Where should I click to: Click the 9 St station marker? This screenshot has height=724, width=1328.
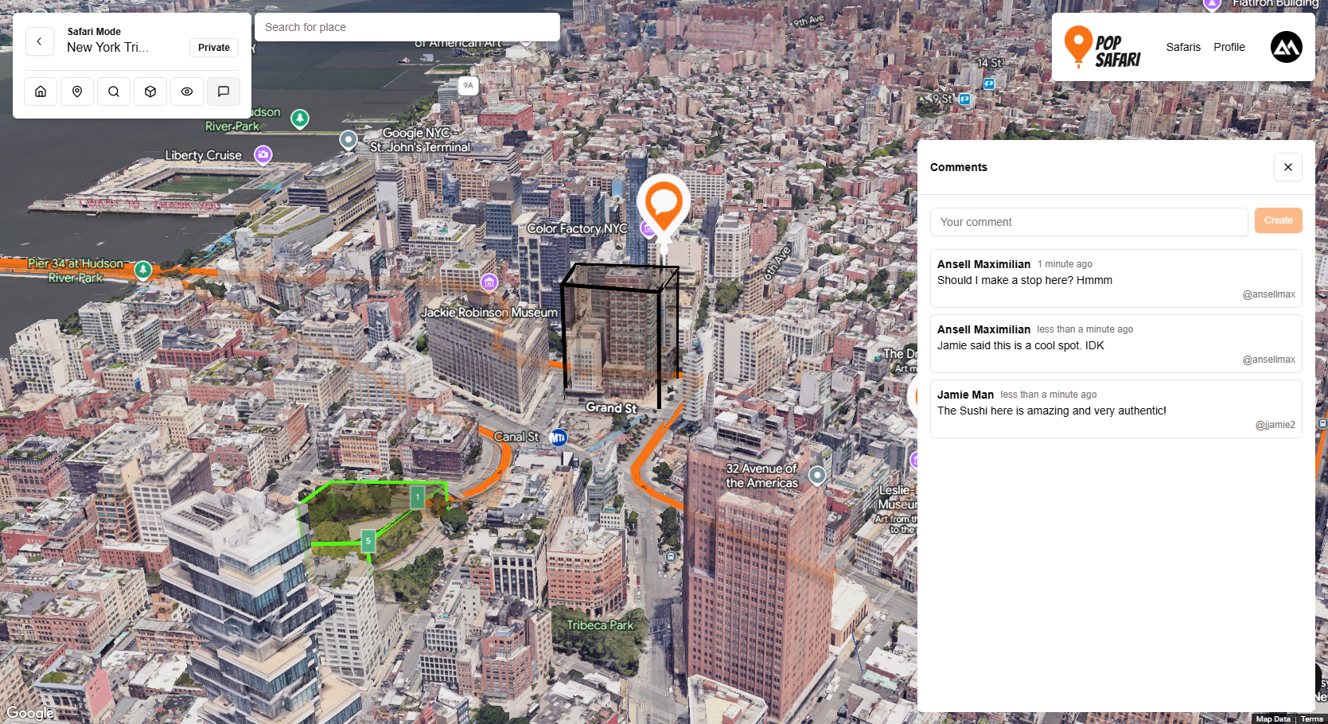coord(964,99)
